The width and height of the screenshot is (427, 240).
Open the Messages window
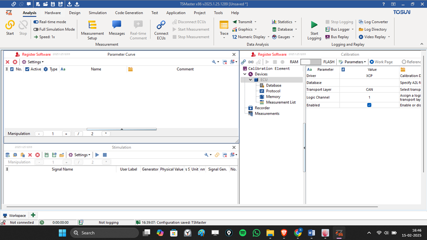point(117,28)
